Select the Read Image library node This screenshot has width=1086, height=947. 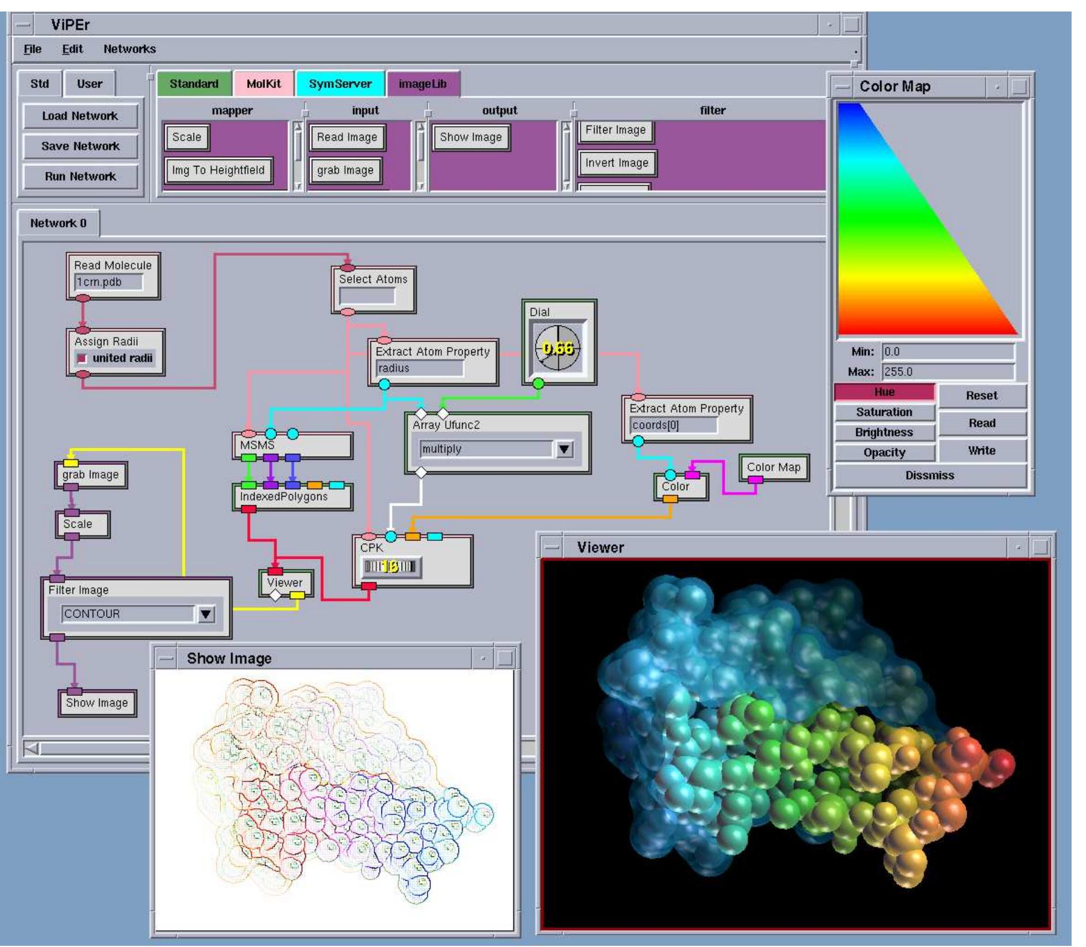click(x=347, y=138)
